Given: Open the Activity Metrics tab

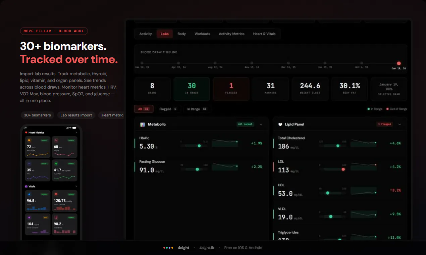Looking at the screenshot, I should pos(231,34).
